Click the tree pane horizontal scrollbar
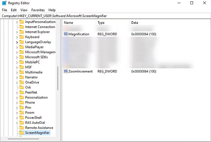 pos(23,139)
